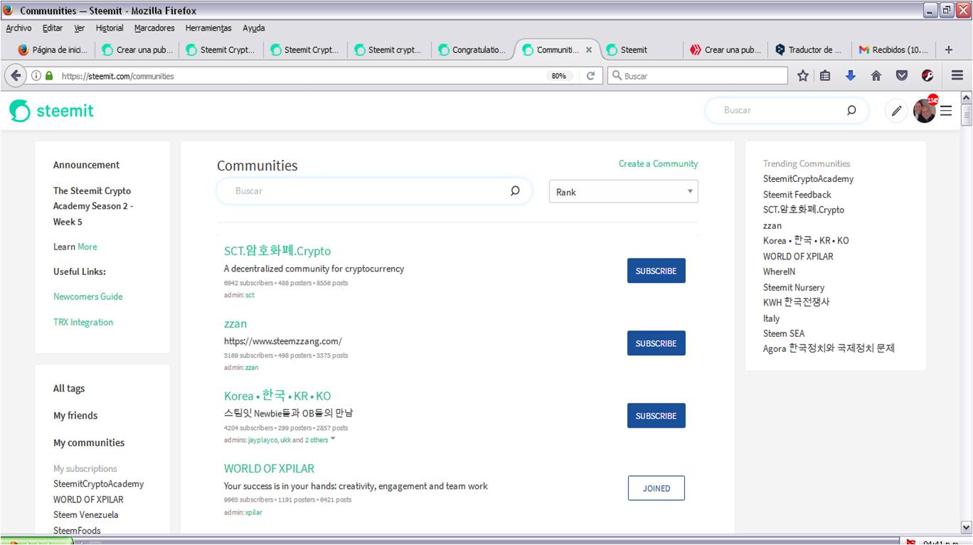Switch to the Traductor de tab

(x=808, y=50)
